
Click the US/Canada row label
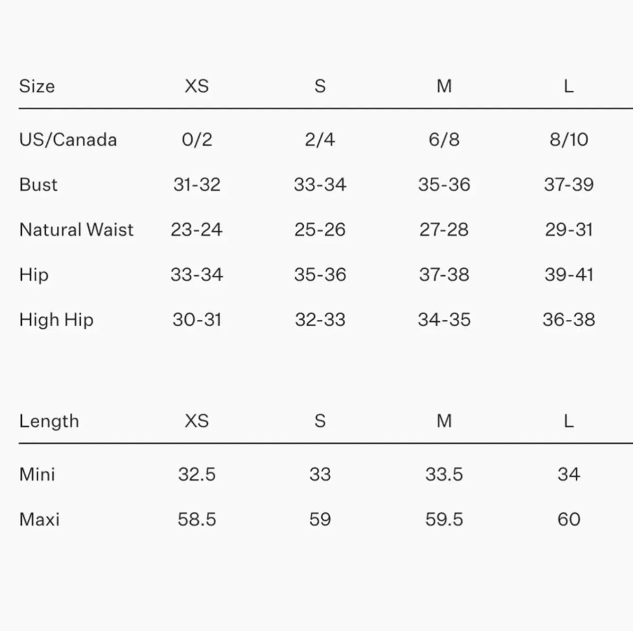coord(68,140)
